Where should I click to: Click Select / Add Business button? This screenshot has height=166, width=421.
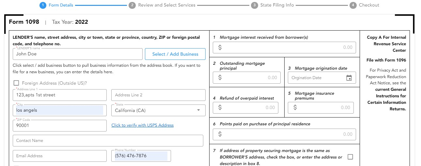pyautogui.click(x=175, y=54)
